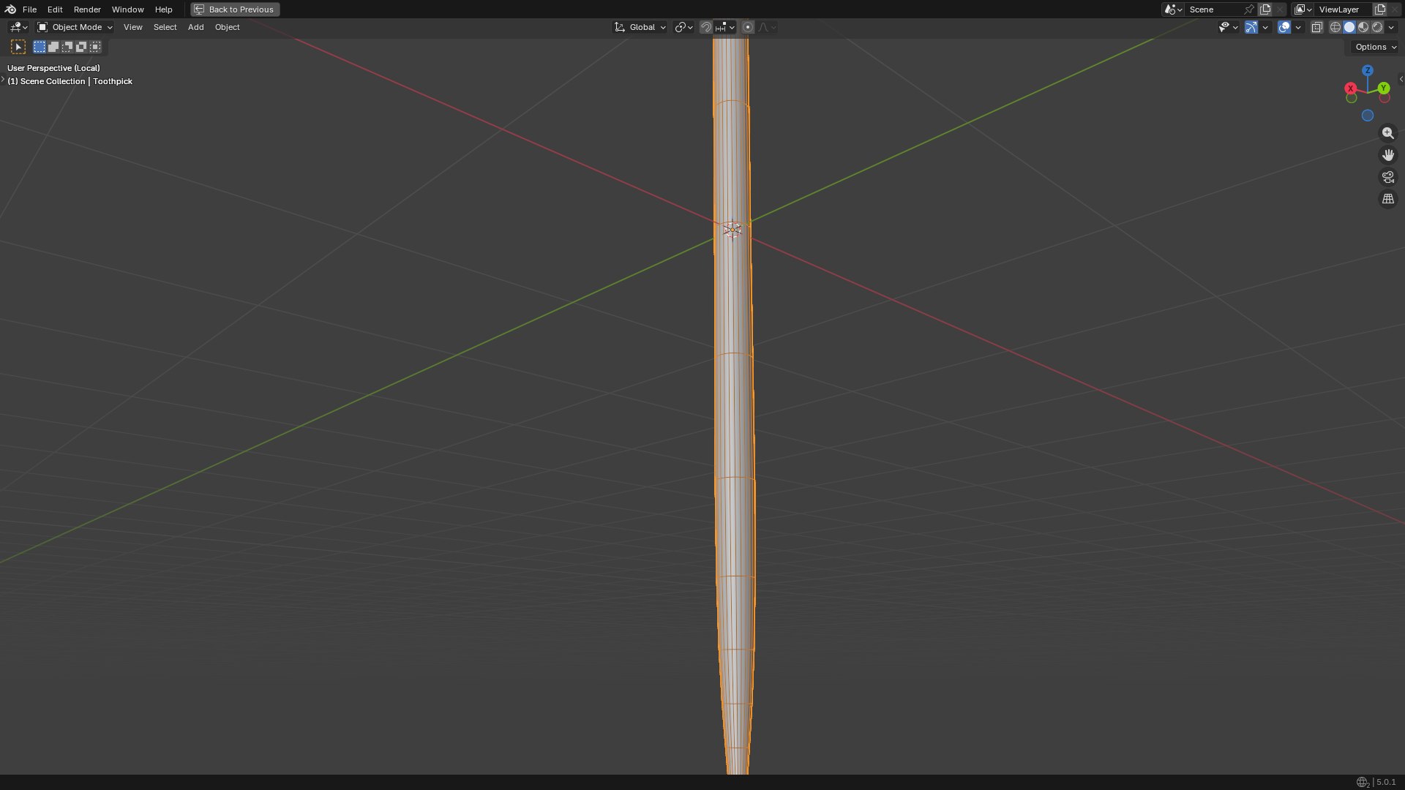The image size is (1405, 790).
Task: Open the viewport Object menu
Action: pyautogui.click(x=227, y=27)
